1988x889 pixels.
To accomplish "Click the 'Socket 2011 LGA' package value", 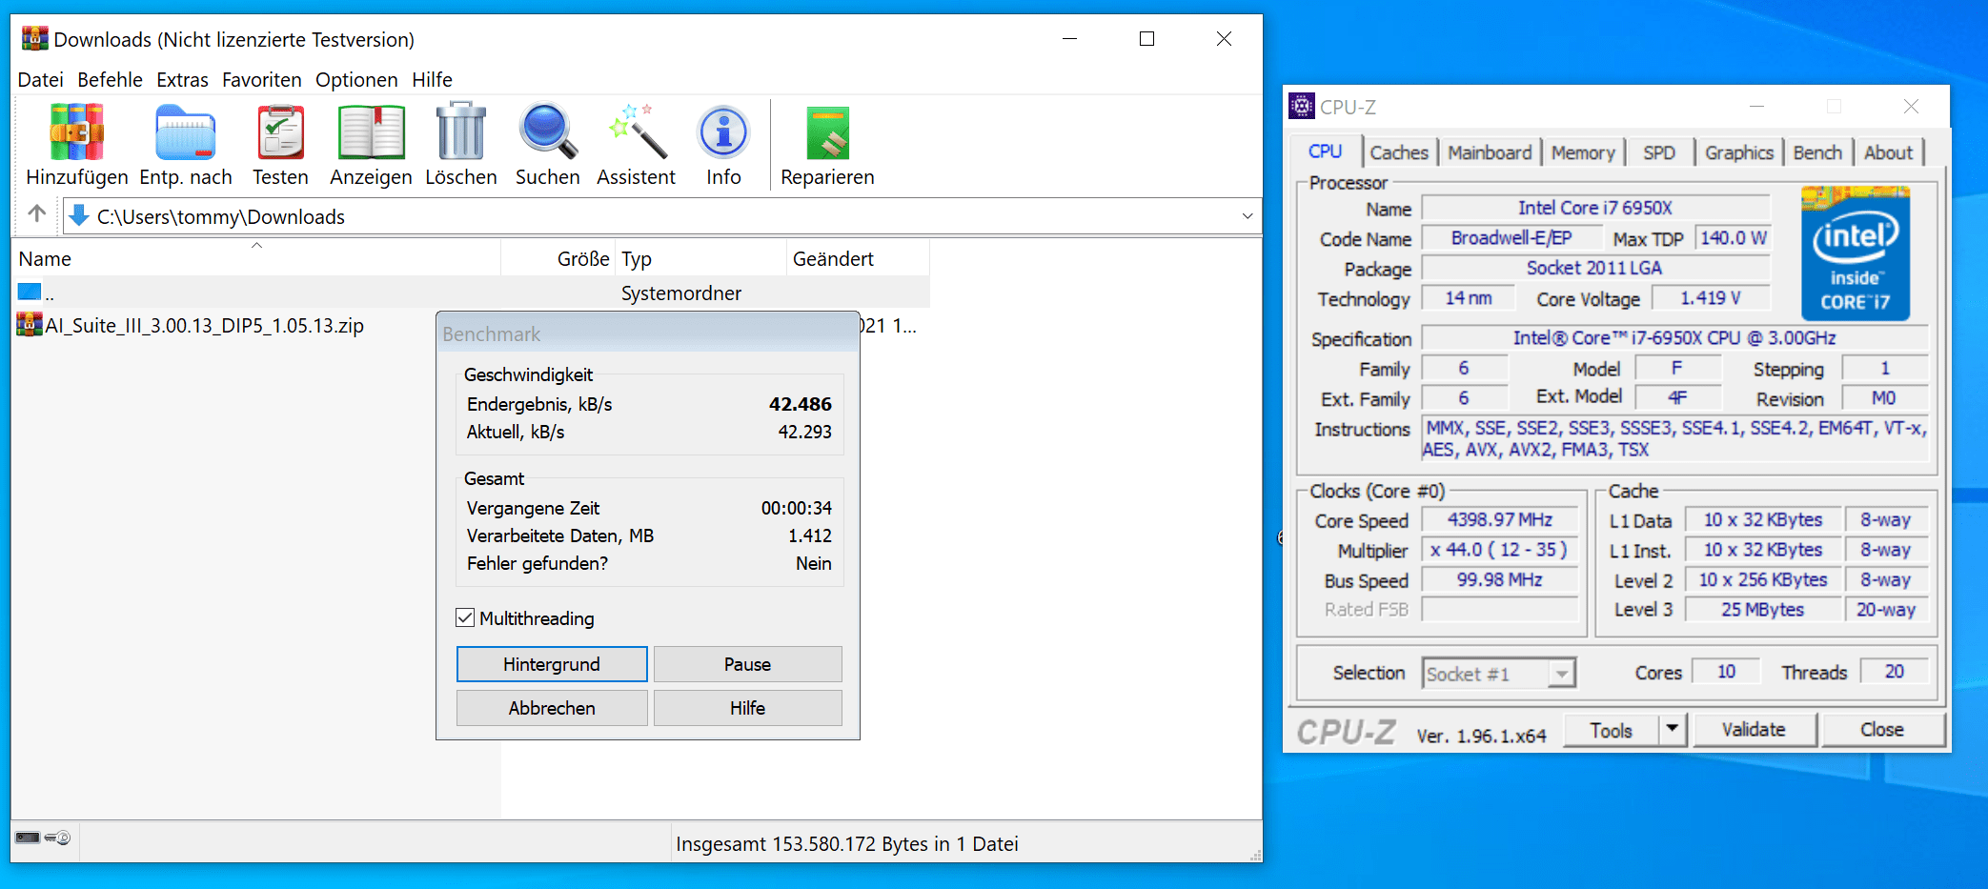I will pyautogui.click(x=1595, y=268).
